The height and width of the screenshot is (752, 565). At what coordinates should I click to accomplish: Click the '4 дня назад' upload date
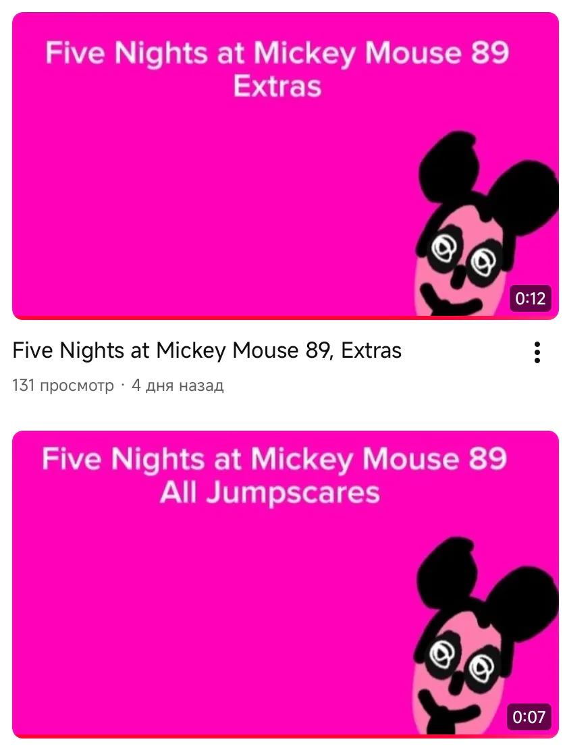click(x=178, y=385)
